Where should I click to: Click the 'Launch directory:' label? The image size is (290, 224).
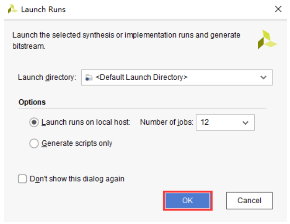click(x=47, y=78)
